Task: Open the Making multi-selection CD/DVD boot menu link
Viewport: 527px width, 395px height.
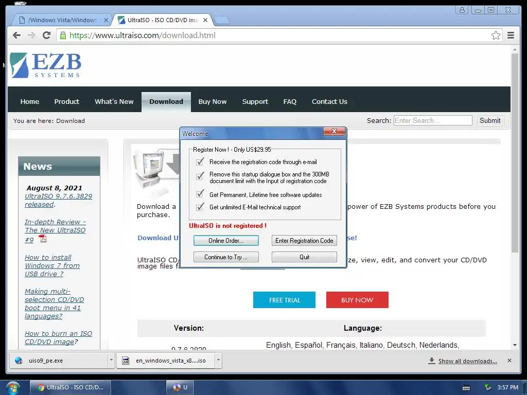Action: pyautogui.click(x=54, y=303)
